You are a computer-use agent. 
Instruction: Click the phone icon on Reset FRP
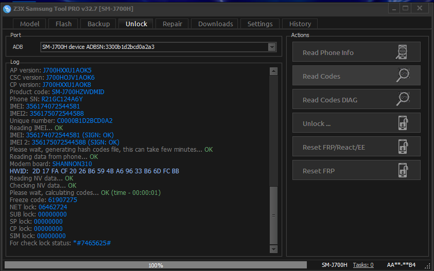click(x=403, y=170)
